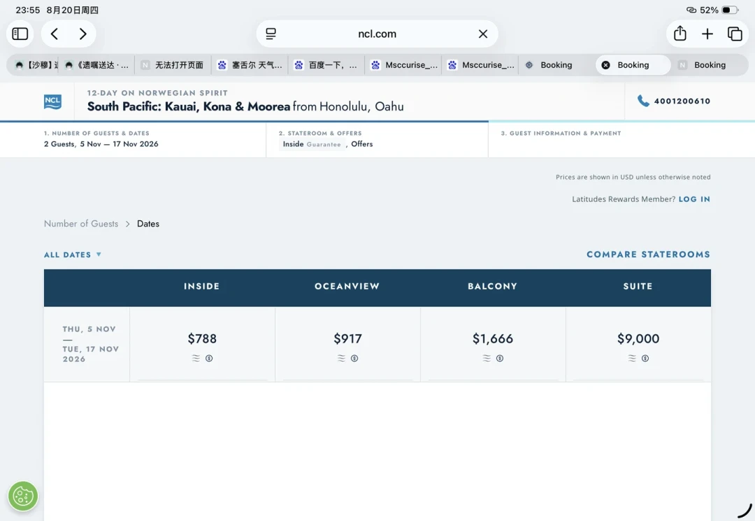The height and width of the screenshot is (521, 755).
Task: Click the Number of Guests breadcrumb
Action: [81, 223]
